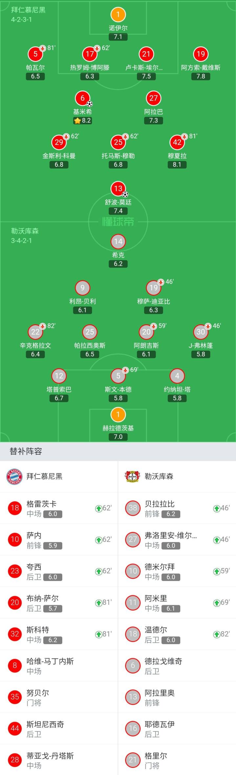236x775 pixels.
Task: Open 哈维-马丁内斯 bench player entry
Action: tap(59, 666)
